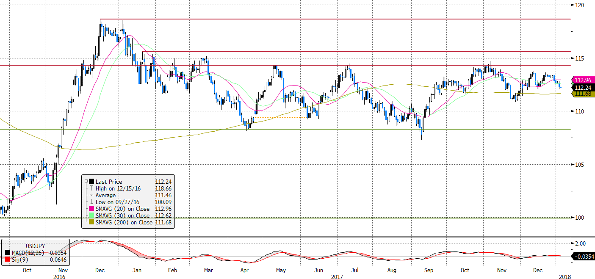Select the High marker icon in legend
The image size is (595, 279).
(x=91, y=188)
